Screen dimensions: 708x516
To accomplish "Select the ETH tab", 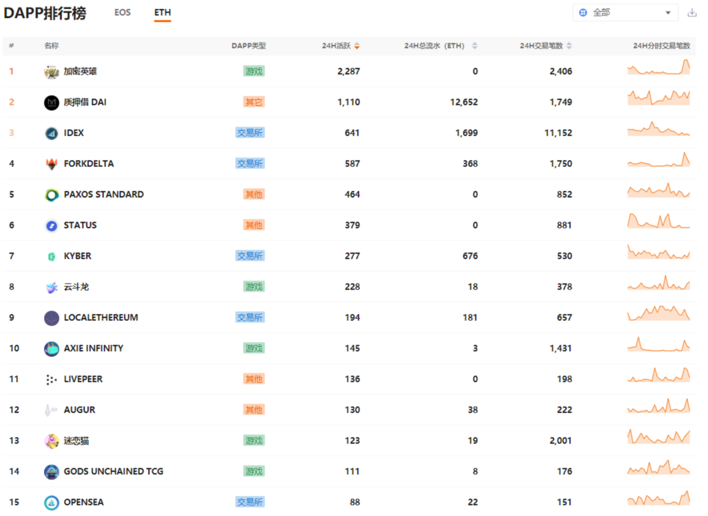I will [162, 12].
